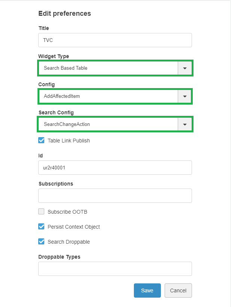
Task: Toggle the Search Droppable checkbox
Action: (x=42, y=242)
